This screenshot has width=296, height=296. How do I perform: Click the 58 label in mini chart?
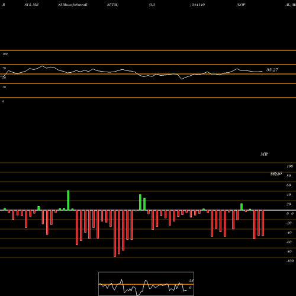pos(191,281)
